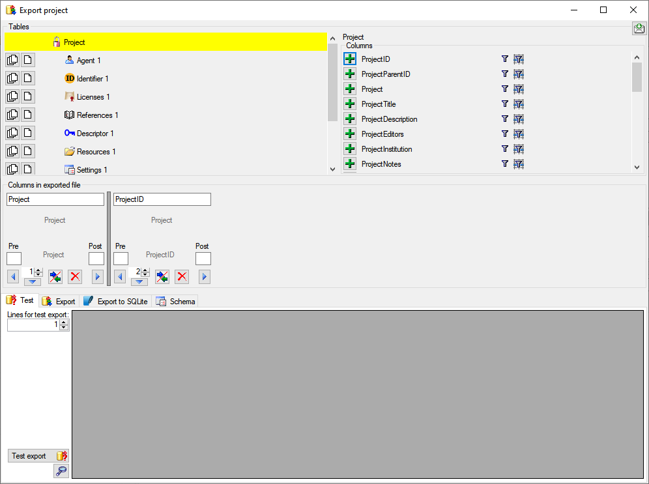This screenshot has width=649, height=484.
Task: Add parallel copy of Identifier 1 table
Action: point(12,78)
